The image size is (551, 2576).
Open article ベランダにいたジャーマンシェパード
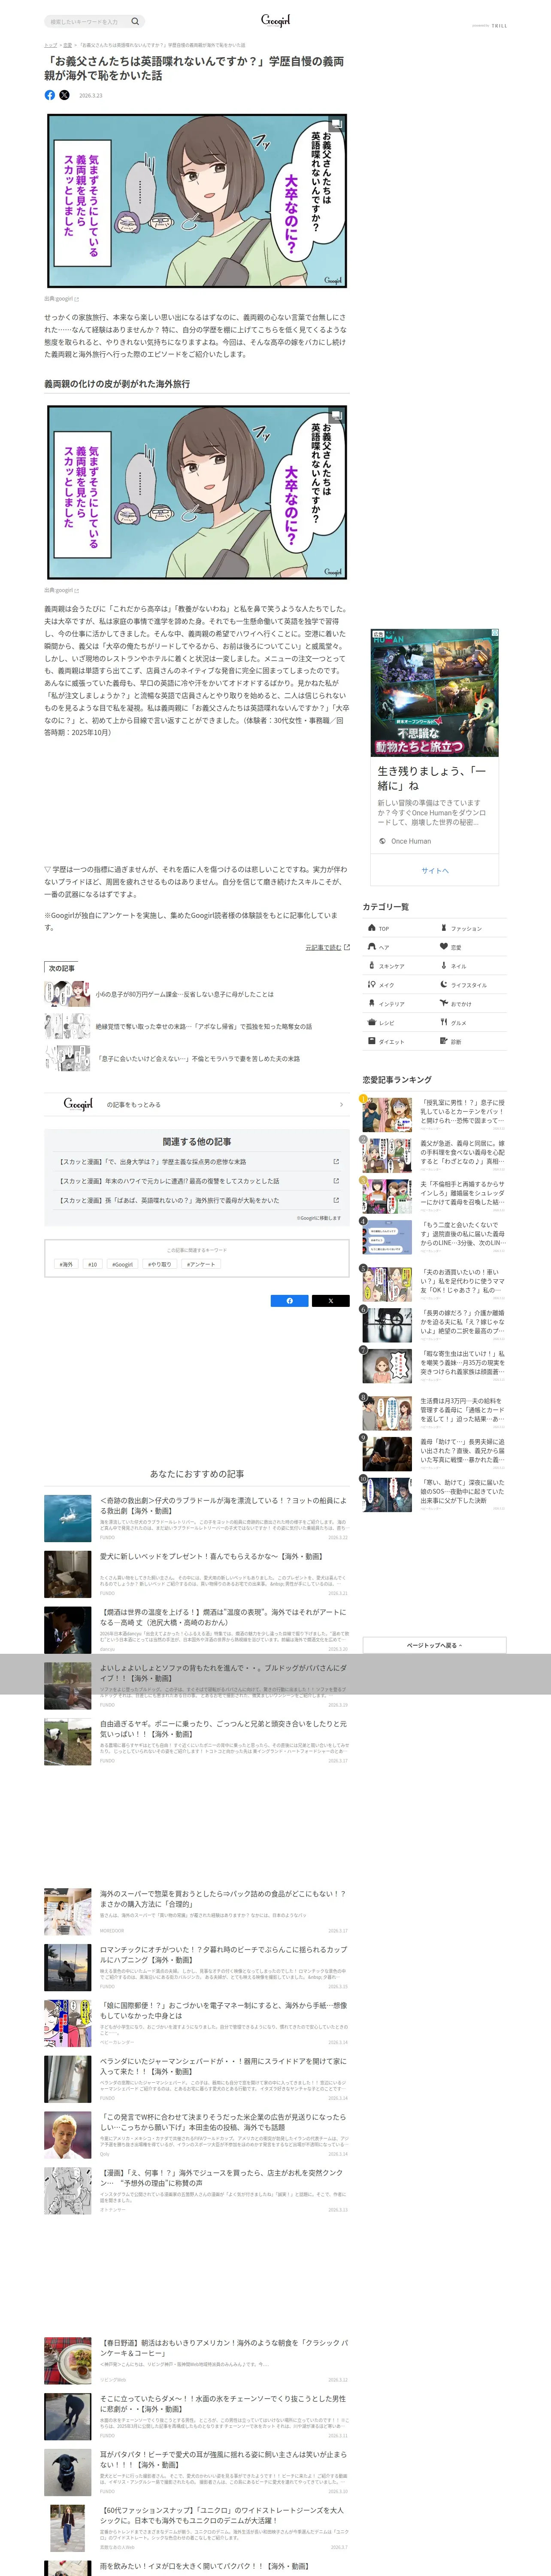(197, 2079)
